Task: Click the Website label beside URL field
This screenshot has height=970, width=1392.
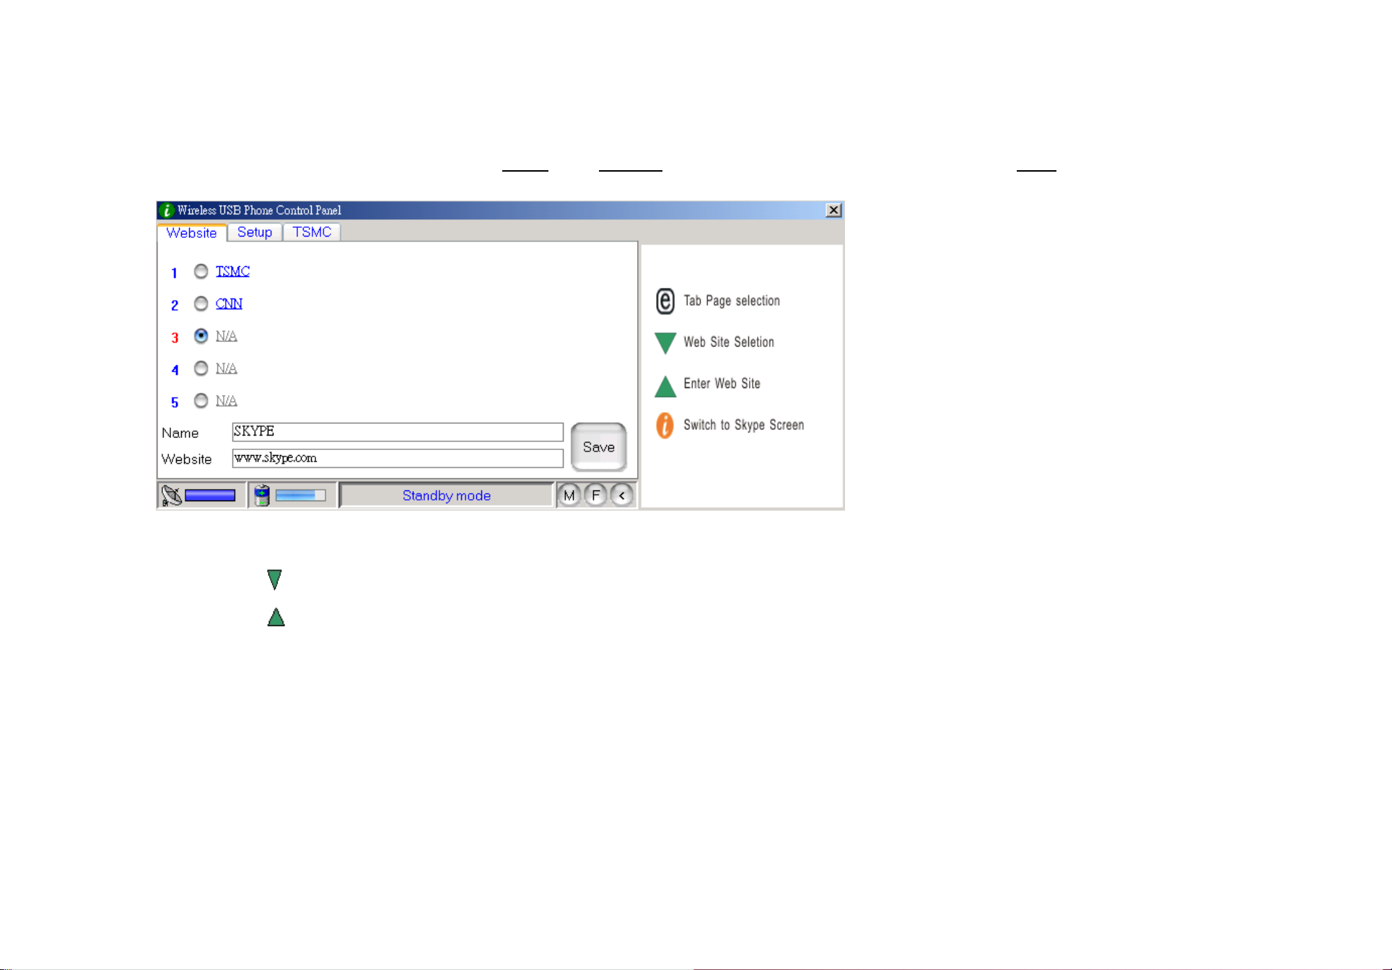Action: tap(186, 459)
